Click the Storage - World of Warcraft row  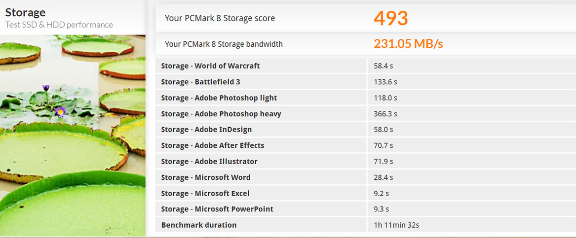pyautogui.click(x=366, y=66)
